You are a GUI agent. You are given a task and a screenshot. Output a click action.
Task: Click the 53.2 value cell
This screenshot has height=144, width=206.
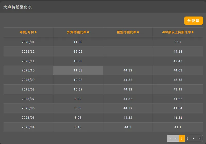click(178, 42)
